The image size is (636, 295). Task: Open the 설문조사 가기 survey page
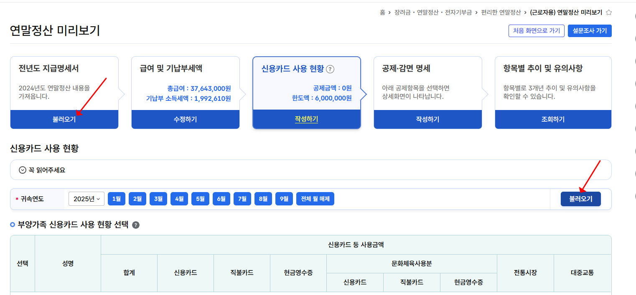click(590, 30)
